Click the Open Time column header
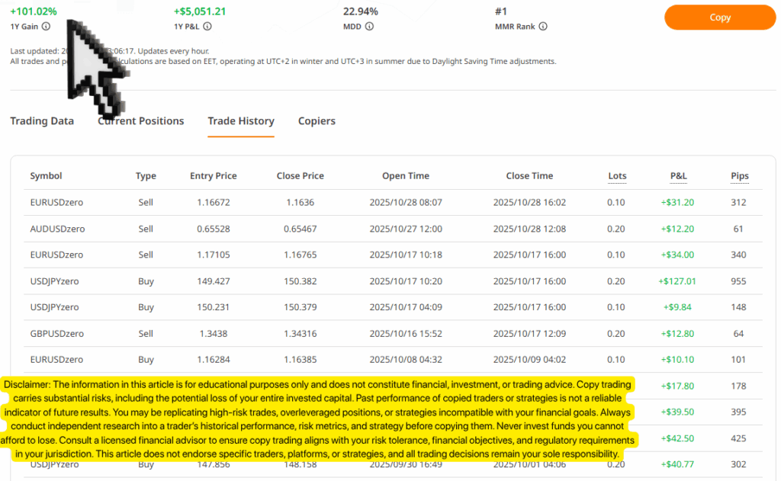Image resolution: width=781 pixels, height=481 pixels. (x=406, y=176)
